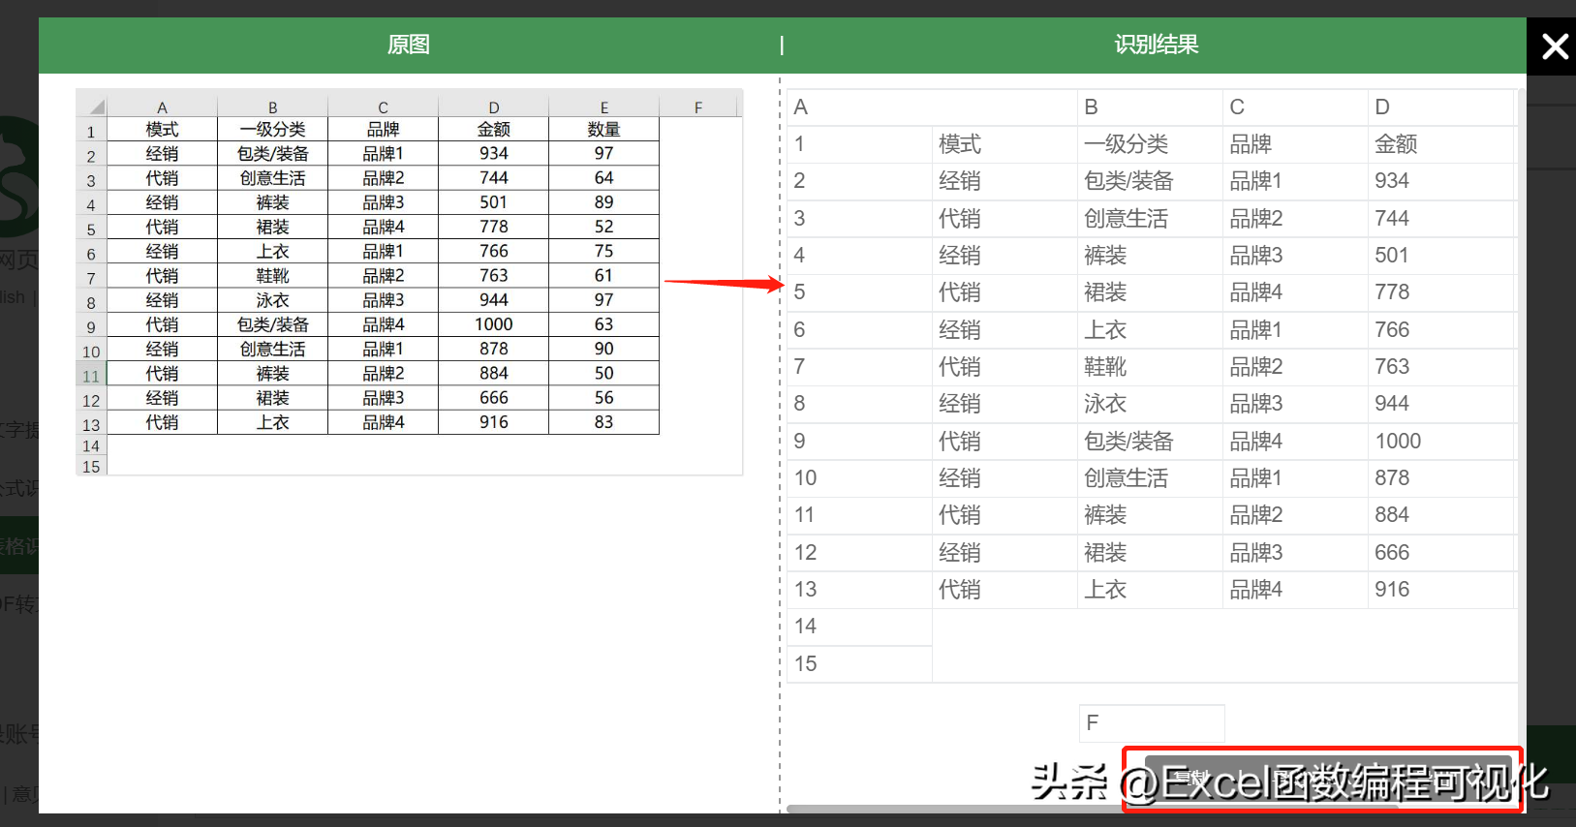Click the result cell showing 鞋靴
This screenshot has width=1576, height=827.
(1150, 367)
